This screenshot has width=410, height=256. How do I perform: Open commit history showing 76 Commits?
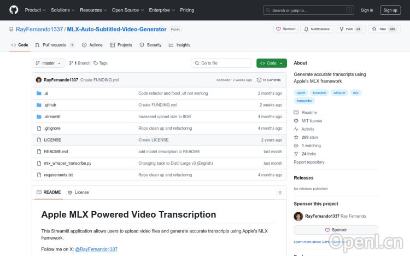[269, 80]
